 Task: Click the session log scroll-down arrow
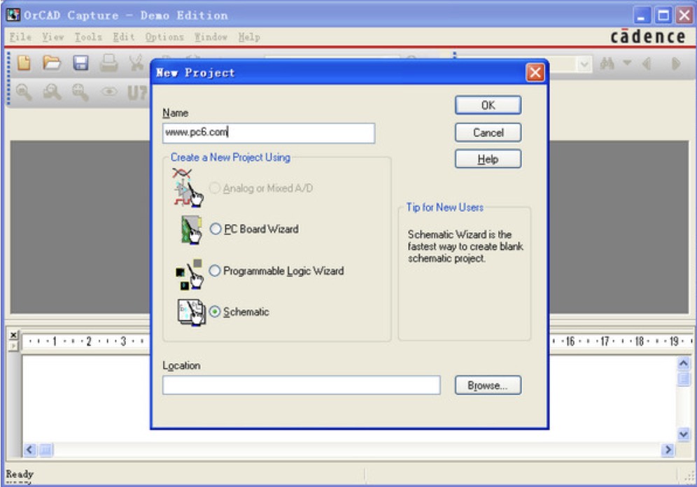[684, 434]
